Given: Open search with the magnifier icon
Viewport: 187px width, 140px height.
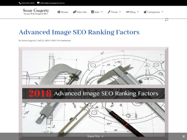Looking at the screenshot, I should (166, 19).
